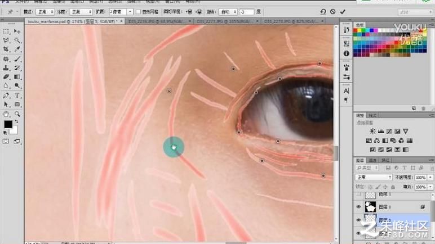Cancel puppet warp button

tap(332, 12)
